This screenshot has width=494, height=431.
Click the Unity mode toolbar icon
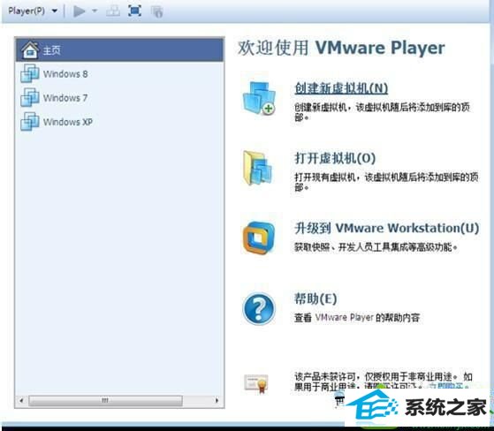156,11
